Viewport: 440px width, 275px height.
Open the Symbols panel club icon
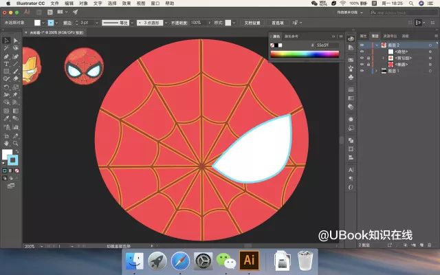coord(351,77)
